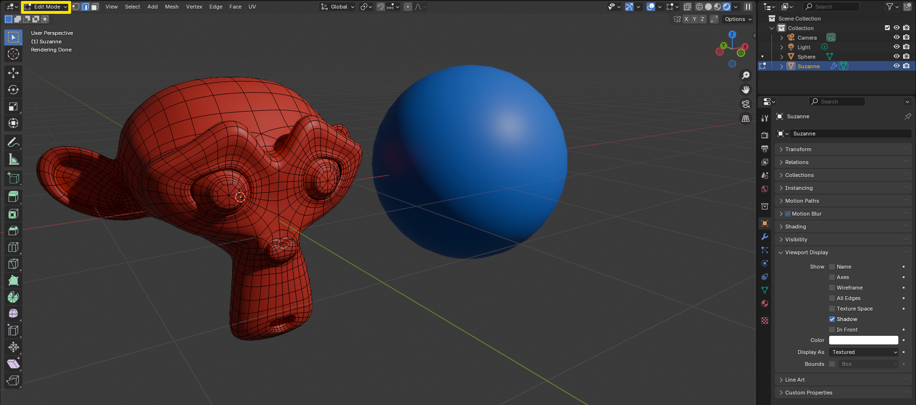
Task: Select the Edge Slide tool
Action: click(x=13, y=330)
